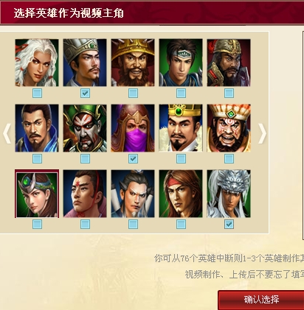The width and height of the screenshot is (304, 310).
Task: Select the young hero with green headband
Action: tap(181, 63)
